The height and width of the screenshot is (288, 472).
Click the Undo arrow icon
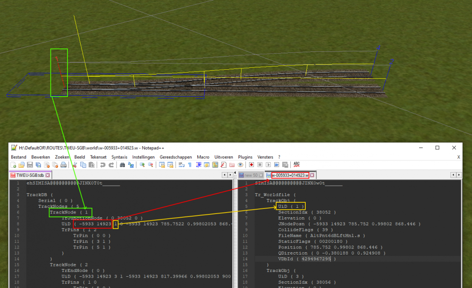tap(102, 165)
